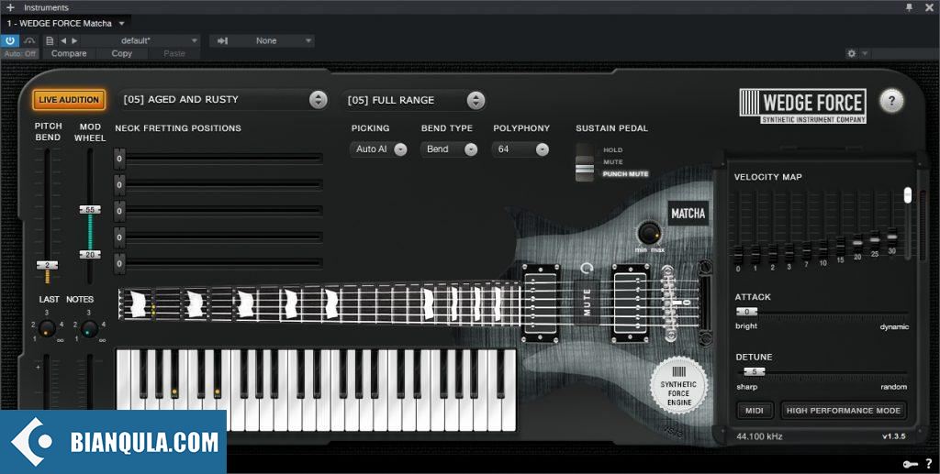This screenshot has width=940, height=474.
Task: Step the [05] FULL RANGE selector arrows
Action: [x=476, y=100]
